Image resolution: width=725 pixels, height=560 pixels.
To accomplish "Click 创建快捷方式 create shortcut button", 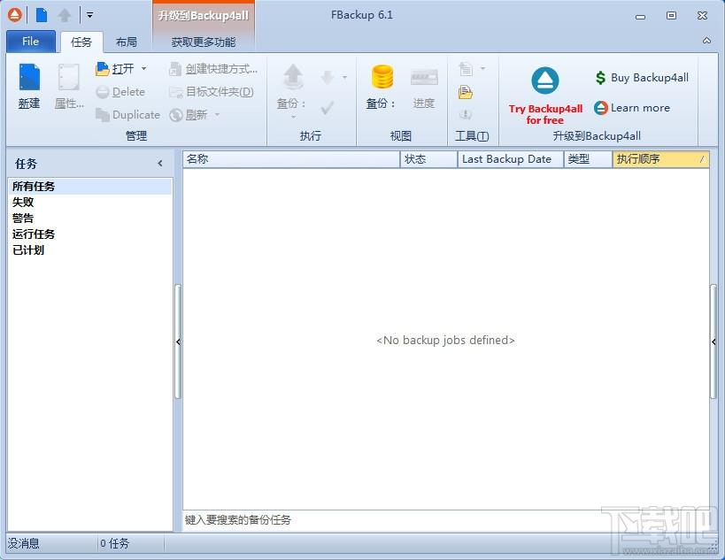I will (x=213, y=69).
